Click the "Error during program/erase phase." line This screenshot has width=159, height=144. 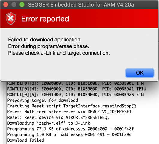pos(49,46)
